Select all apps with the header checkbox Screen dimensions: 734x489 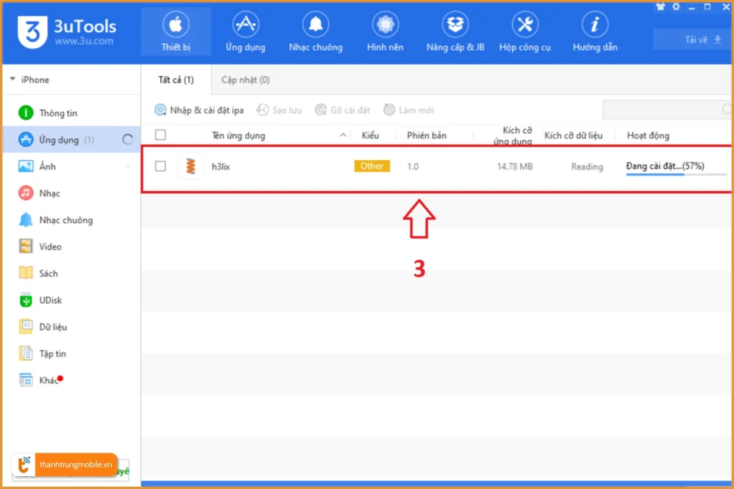(x=161, y=134)
